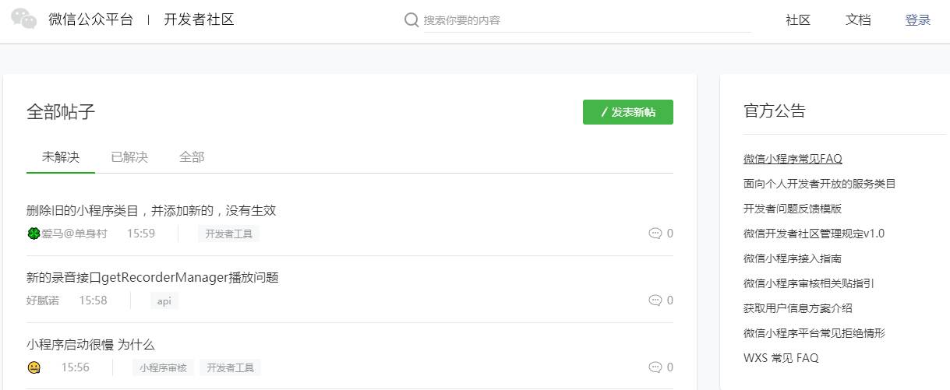Click comment icon on getRecorderManager post
This screenshot has width=950, height=390.
(x=655, y=300)
